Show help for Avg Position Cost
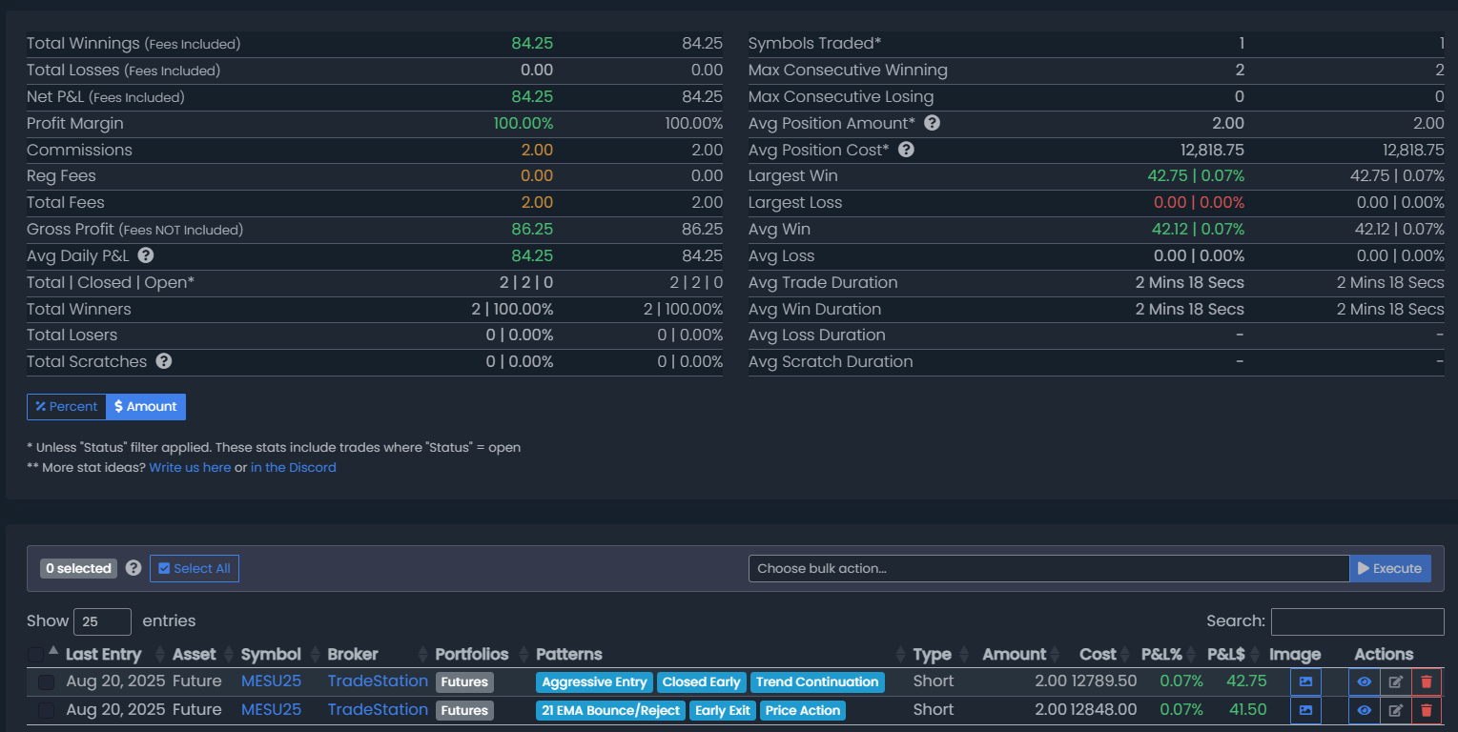The width and height of the screenshot is (1458, 732). 906,150
